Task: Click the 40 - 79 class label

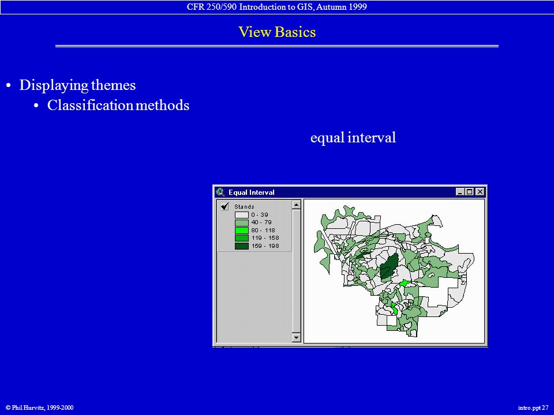Action: point(261,222)
